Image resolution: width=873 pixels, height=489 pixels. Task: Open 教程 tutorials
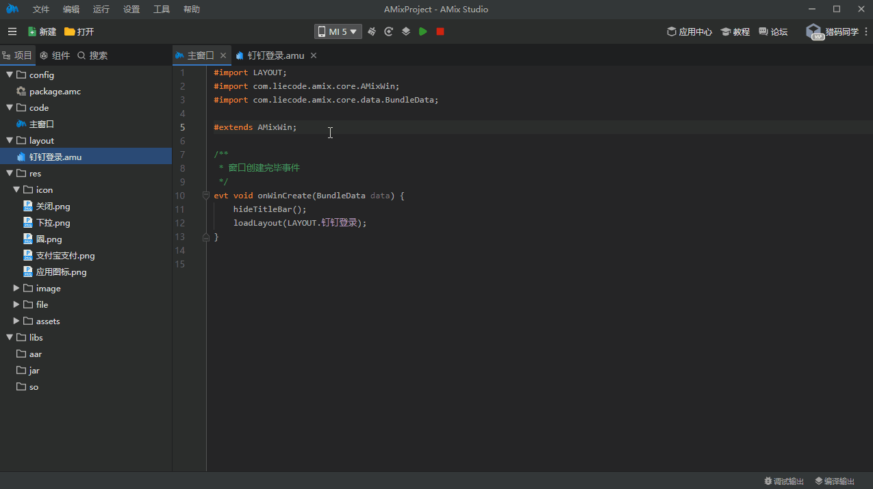[x=735, y=31]
